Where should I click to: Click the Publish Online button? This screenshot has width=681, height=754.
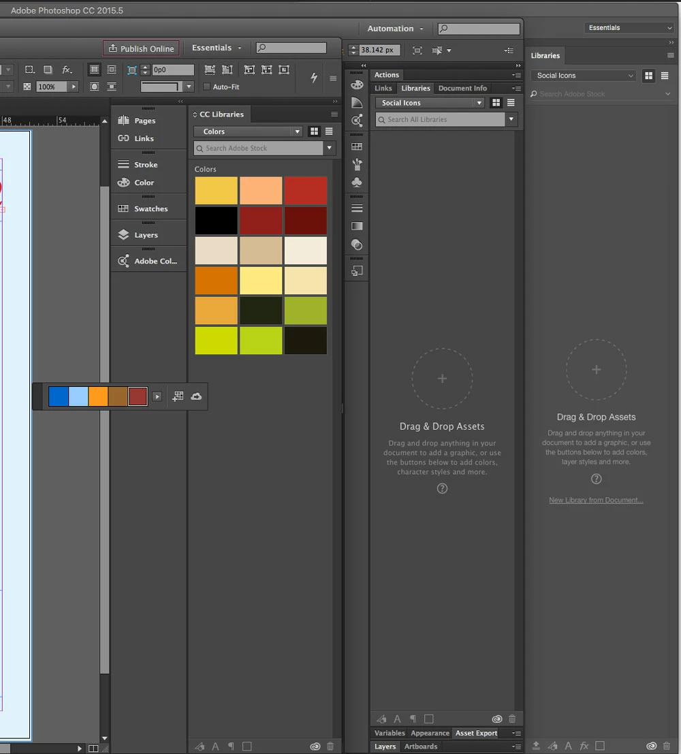(141, 48)
